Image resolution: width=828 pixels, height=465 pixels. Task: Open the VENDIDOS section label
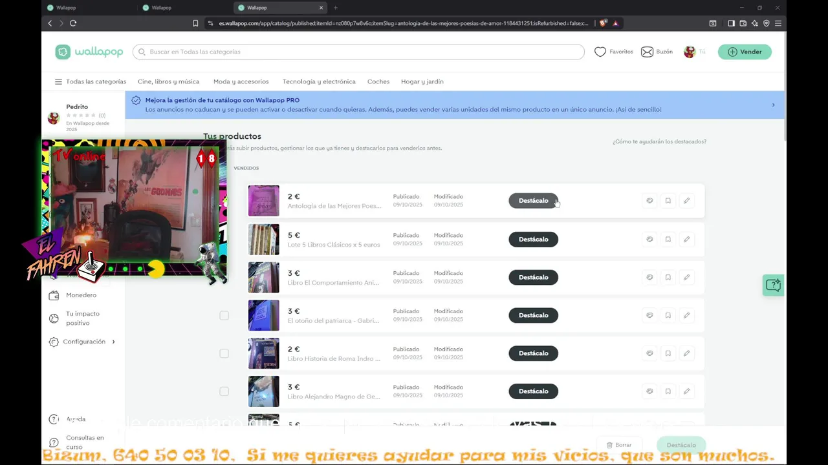click(x=246, y=168)
